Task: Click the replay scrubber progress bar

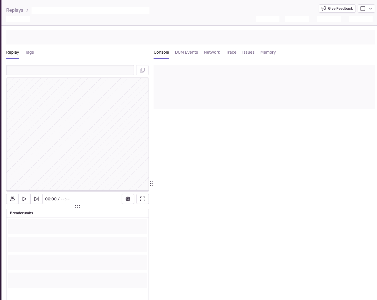Action: point(78,191)
